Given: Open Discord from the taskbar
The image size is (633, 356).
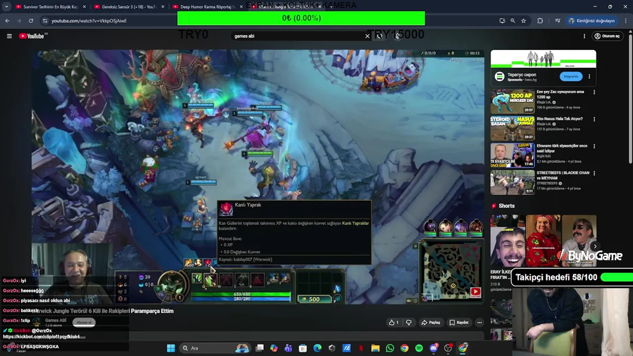Looking at the screenshot, I should [434, 348].
